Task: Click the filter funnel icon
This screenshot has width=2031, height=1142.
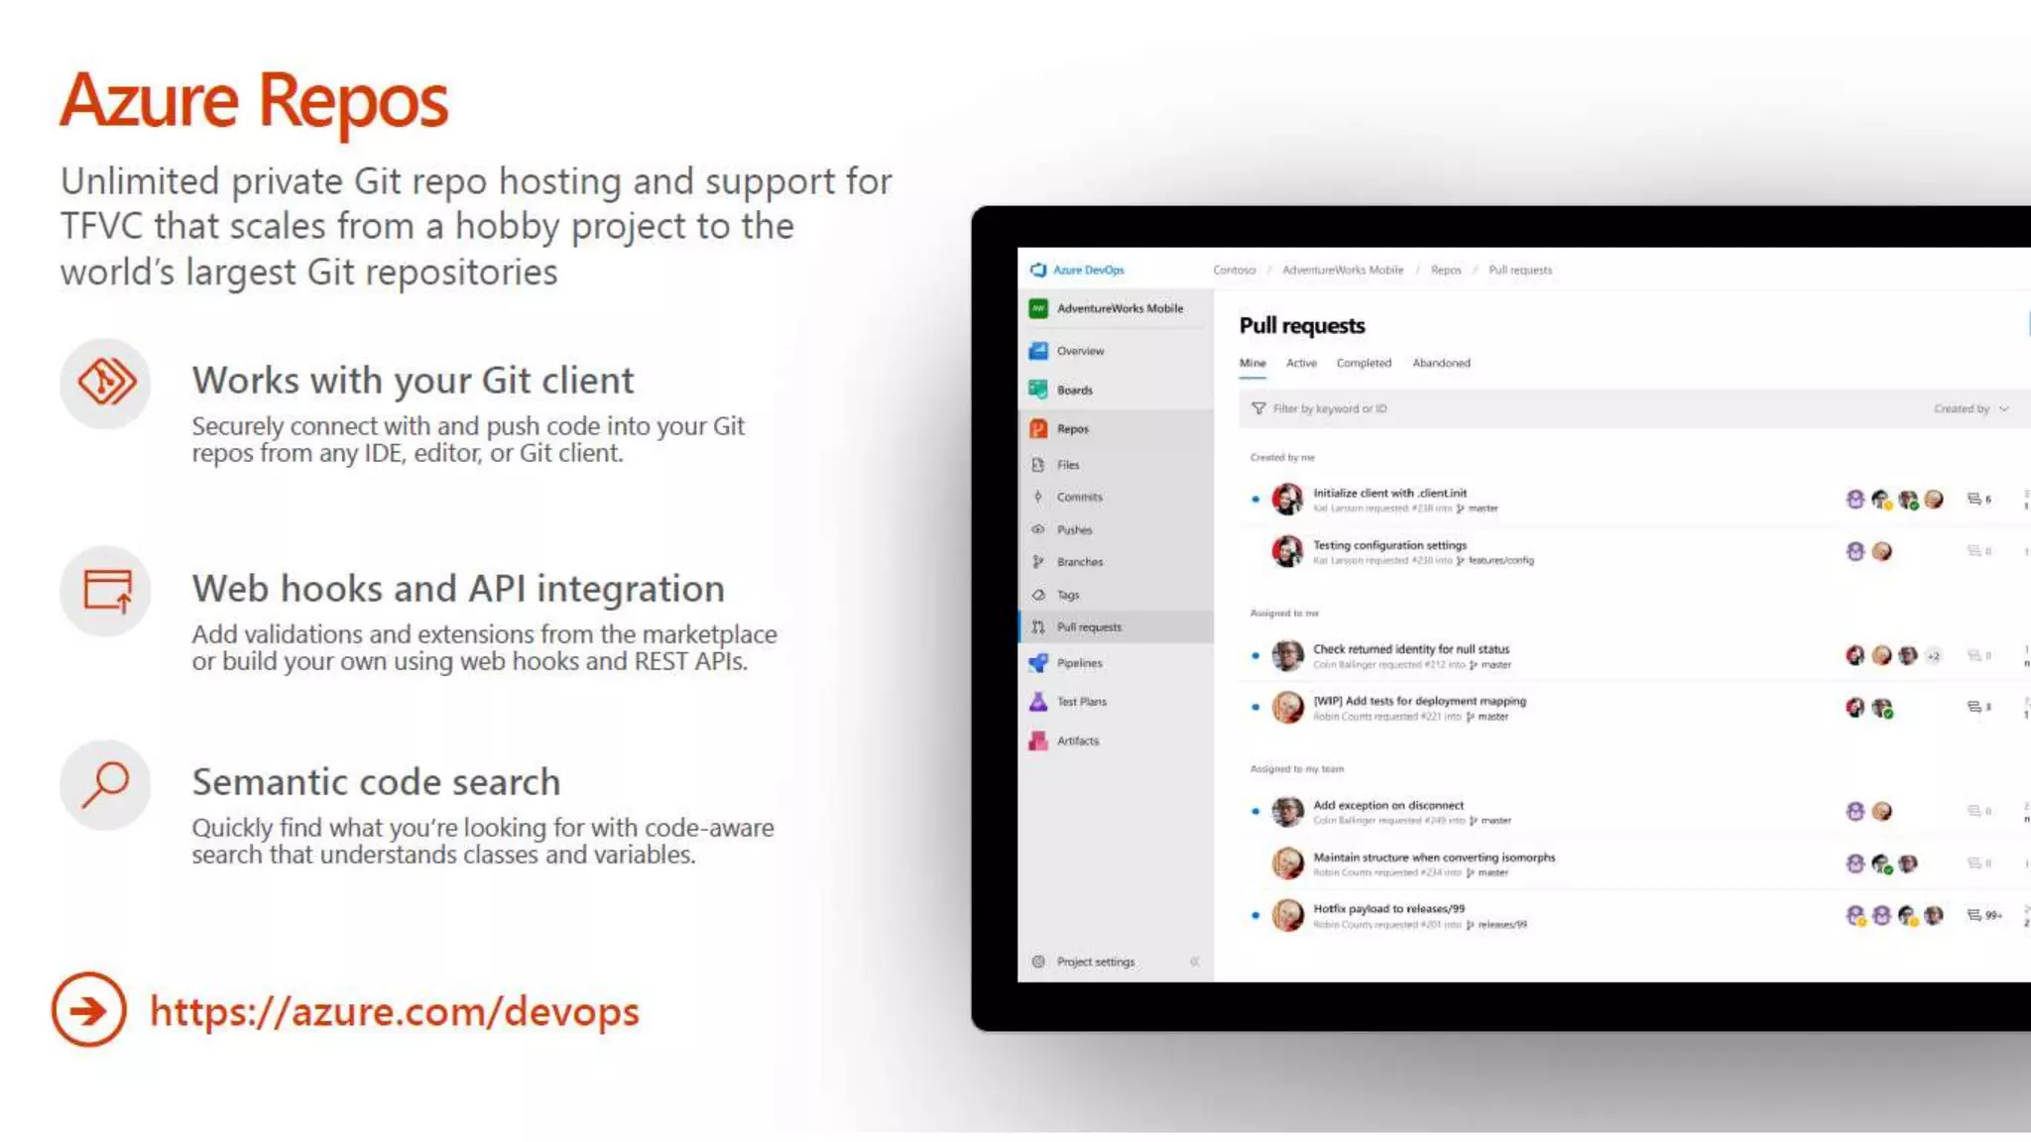Action: [x=1258, y=408]
